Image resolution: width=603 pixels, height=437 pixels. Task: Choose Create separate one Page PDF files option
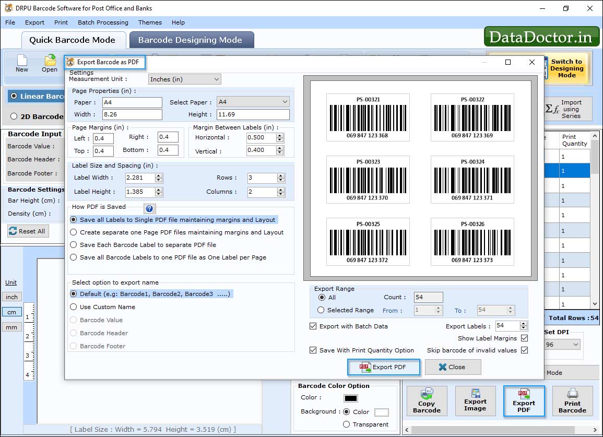point(74,232)
